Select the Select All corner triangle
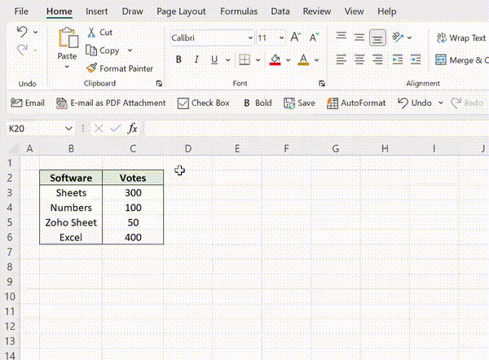This screenshot has width=489, height=360. (x=14, y=149)
